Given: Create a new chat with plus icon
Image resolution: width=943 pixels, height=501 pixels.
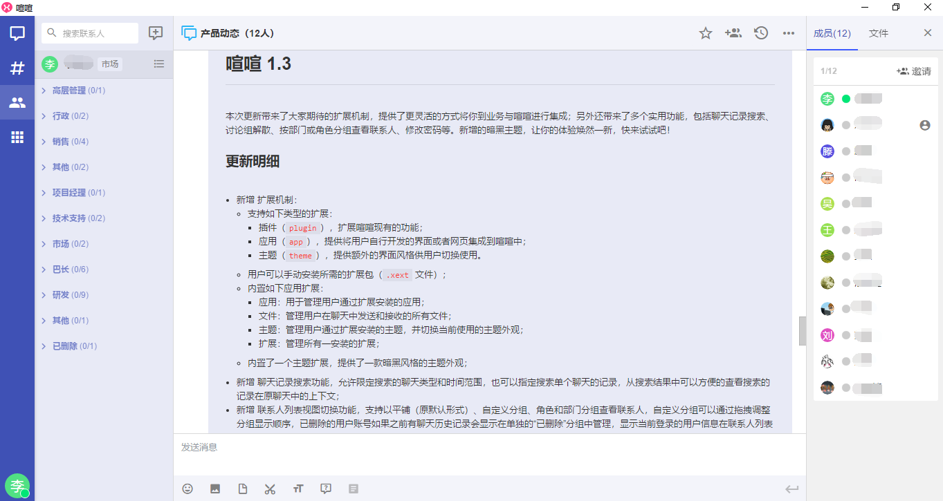Looking at the screenshot, I should point(156,33).
